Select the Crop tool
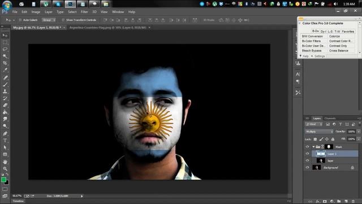The image size is (362, 204). (5, 63)
